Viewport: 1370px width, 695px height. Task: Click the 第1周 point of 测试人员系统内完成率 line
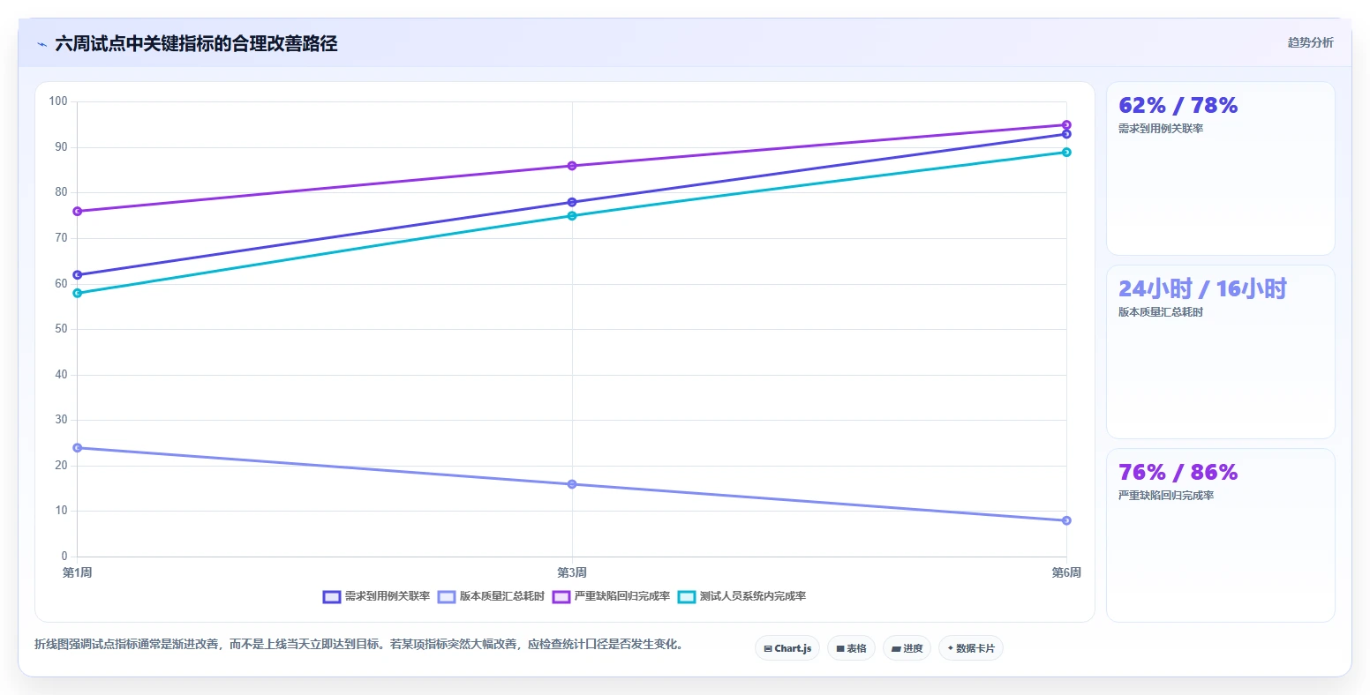[x=78, y=293]
